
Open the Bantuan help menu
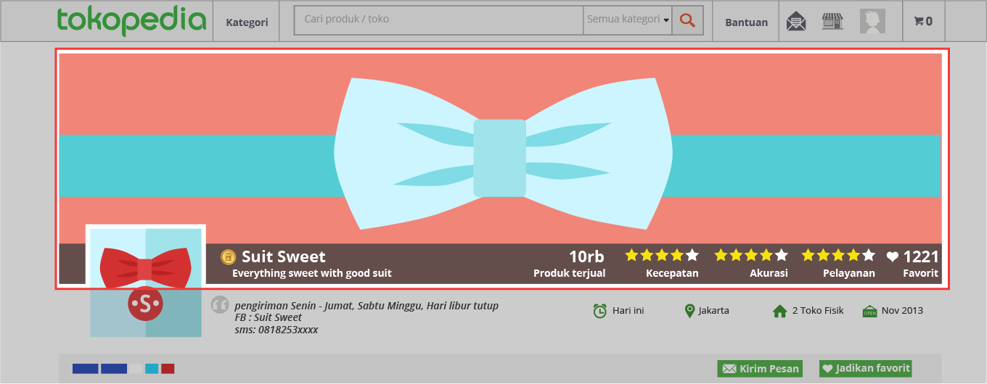[x=746, y=22]
